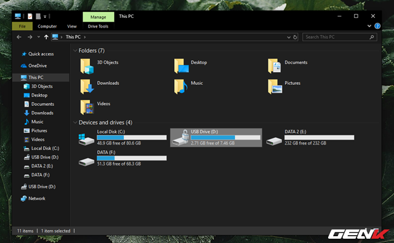Collapse the Devices and drives (4) group
This screenshot has width=394, height=243.
click(75, 122)
